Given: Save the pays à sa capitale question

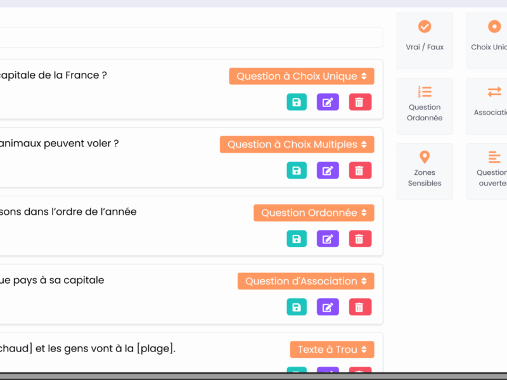Looking at the screenshot, I should click(297, 307).
